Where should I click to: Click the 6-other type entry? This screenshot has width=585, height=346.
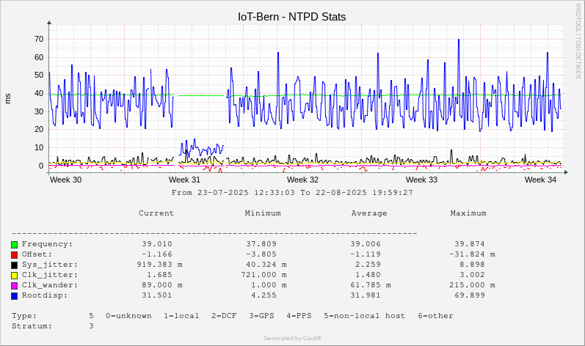(436, 316)
